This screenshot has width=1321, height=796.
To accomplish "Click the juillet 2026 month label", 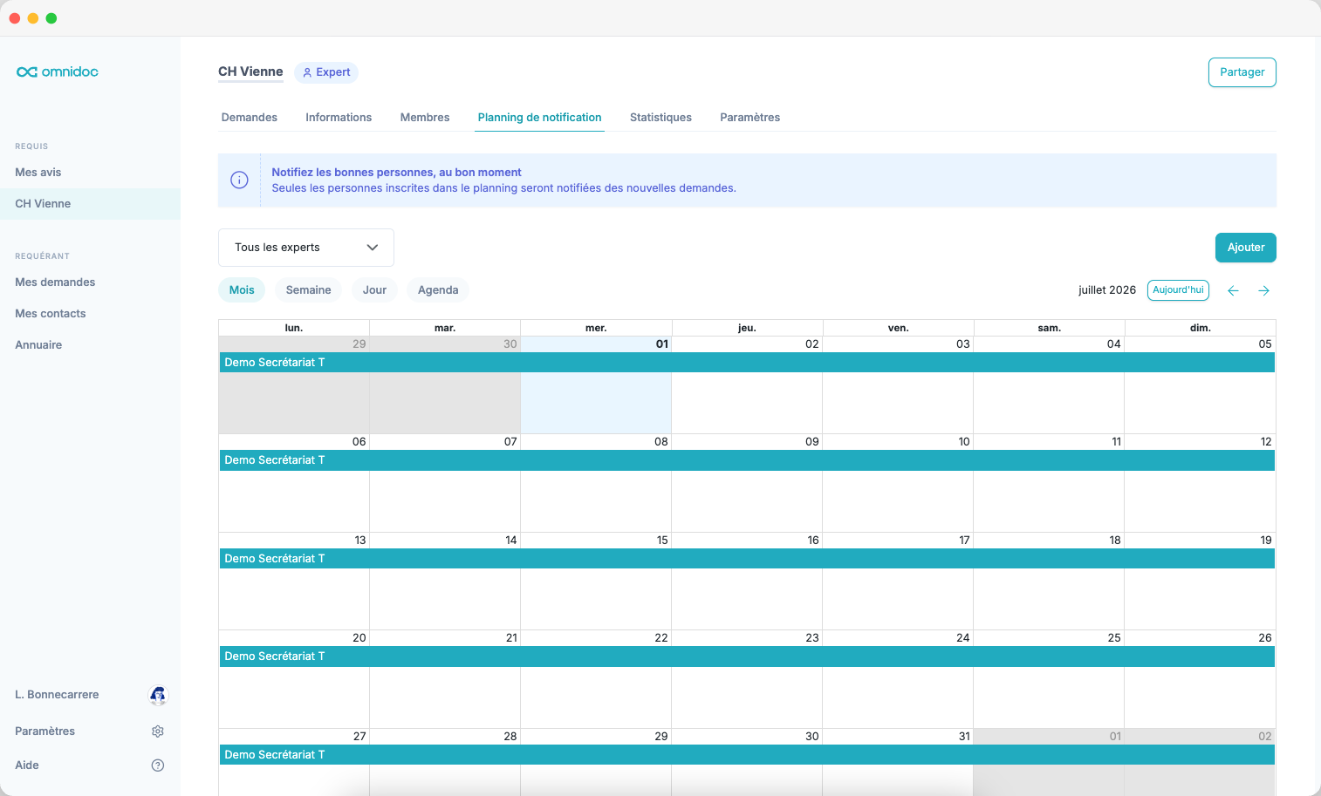I will point(1107,290).
